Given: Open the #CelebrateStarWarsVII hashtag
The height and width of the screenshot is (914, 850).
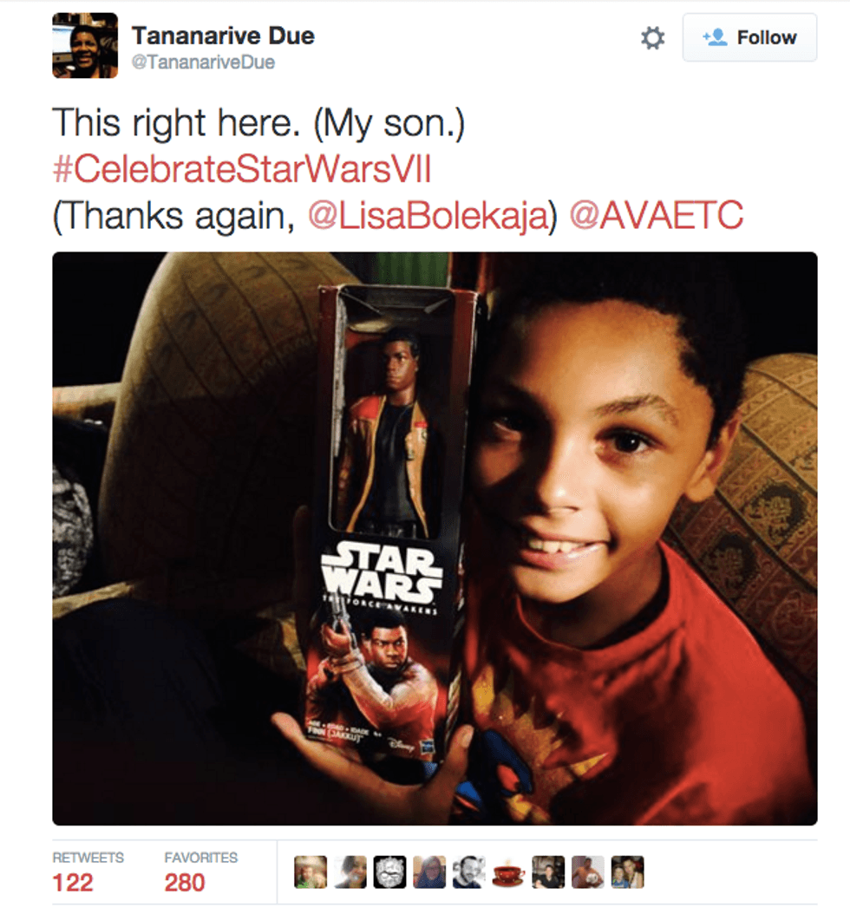Looking at the screenshot, I should tap(242, 169).
